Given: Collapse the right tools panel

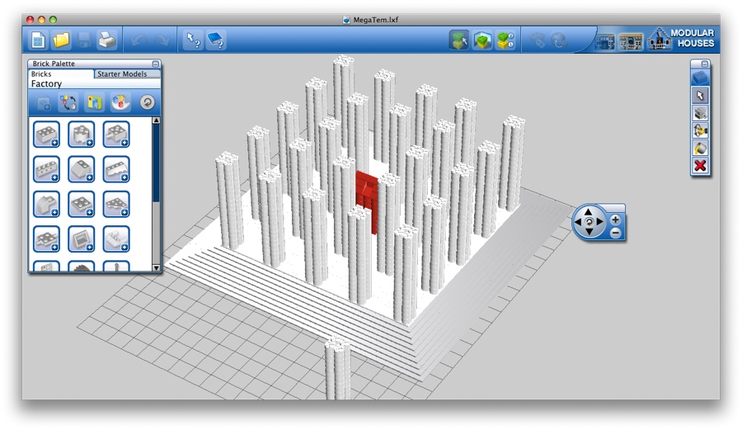Looking at the screenshot, I should [x=705, y=64].
